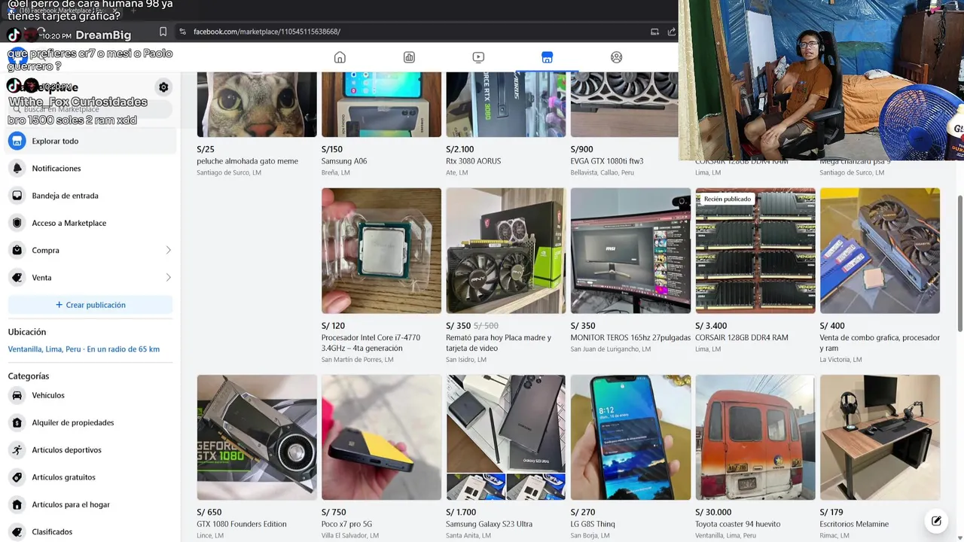
Task: Click the Alquiler de propiedades house icon
Action: tap(17, 422)
